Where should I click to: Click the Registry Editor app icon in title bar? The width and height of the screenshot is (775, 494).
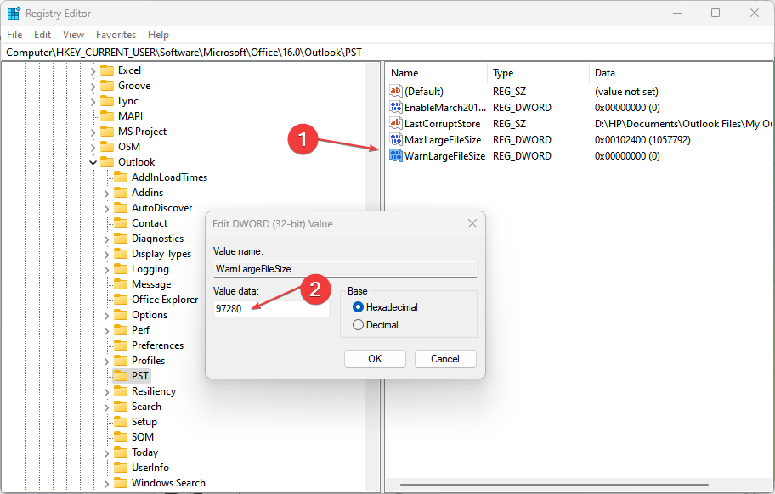(14, 14)
